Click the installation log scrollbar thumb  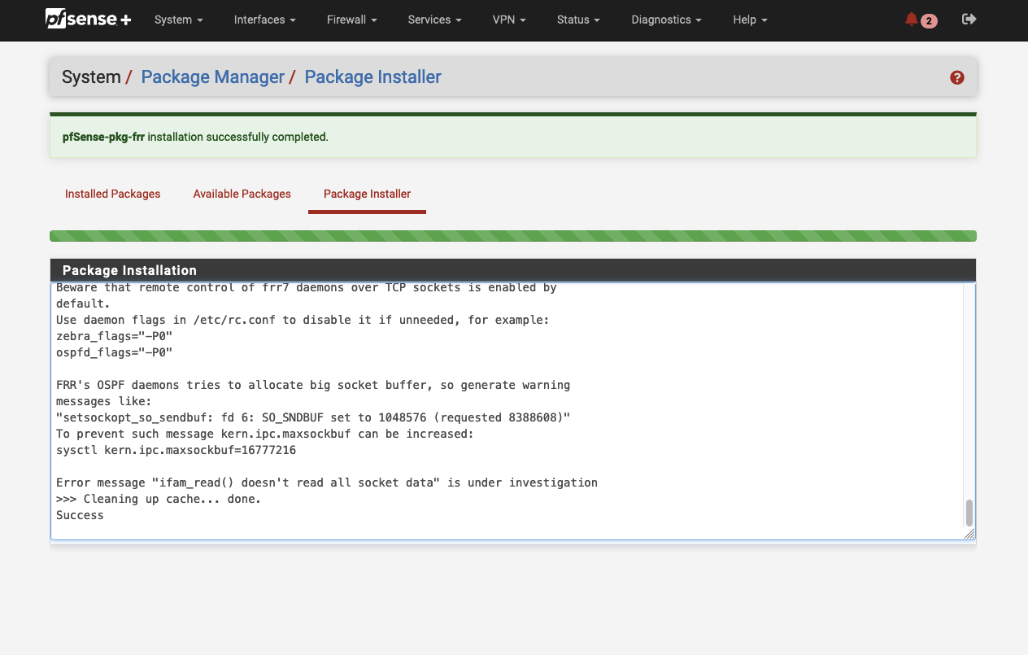(x=969, y=513)
